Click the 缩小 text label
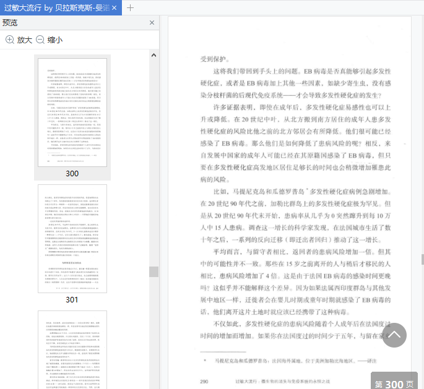 point(55,40)
